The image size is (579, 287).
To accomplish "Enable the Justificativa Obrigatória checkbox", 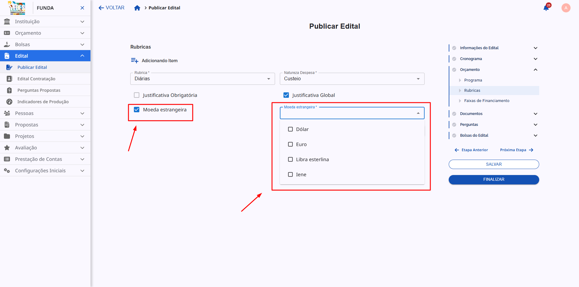I will pyautogui.click(x=137, y=95).
